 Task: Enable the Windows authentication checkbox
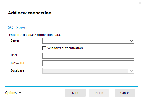pos(44,48)
